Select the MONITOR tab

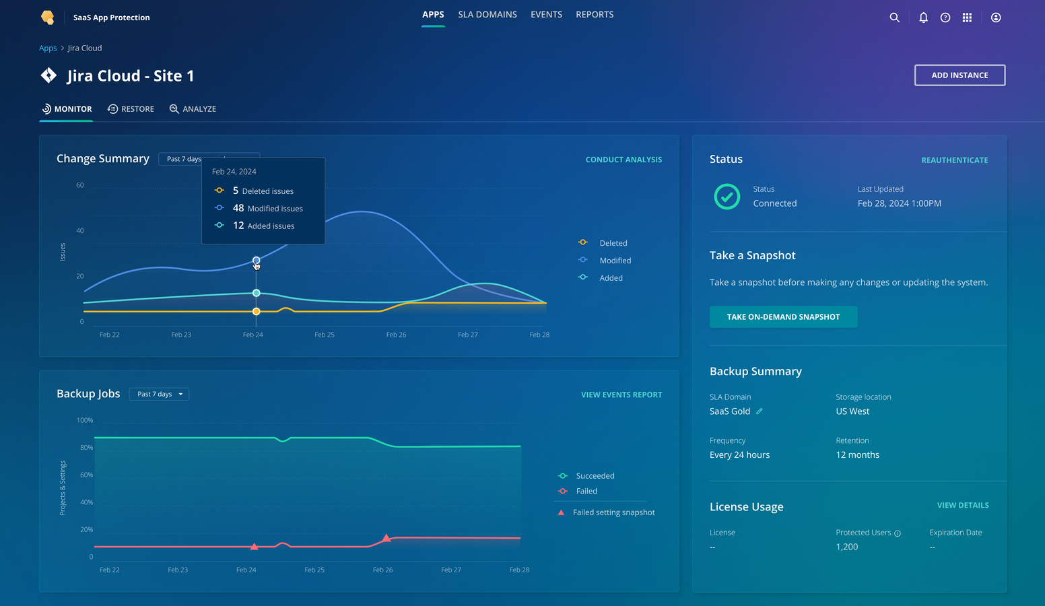67,108
